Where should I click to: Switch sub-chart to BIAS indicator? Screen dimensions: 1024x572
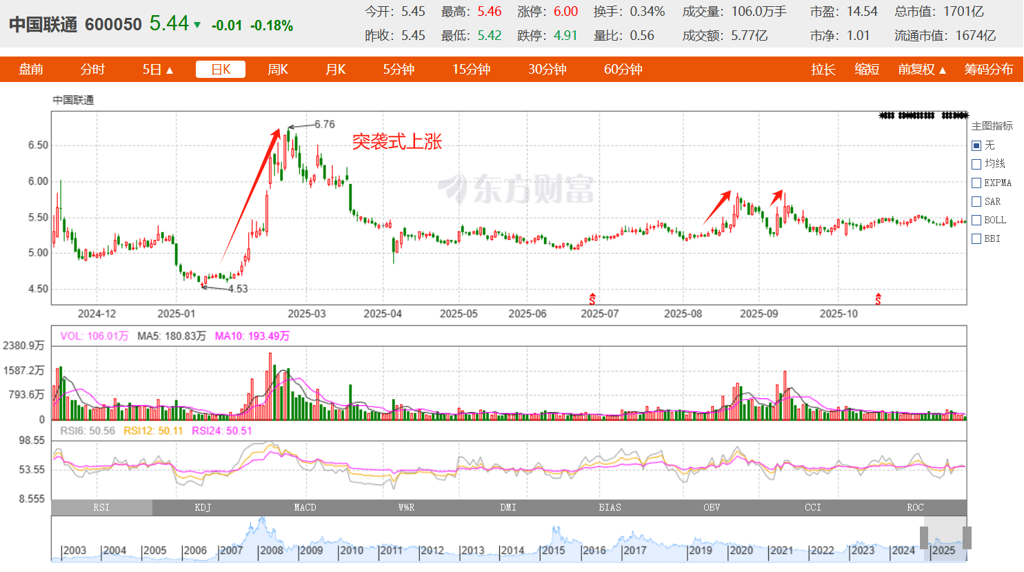(610, 507)
